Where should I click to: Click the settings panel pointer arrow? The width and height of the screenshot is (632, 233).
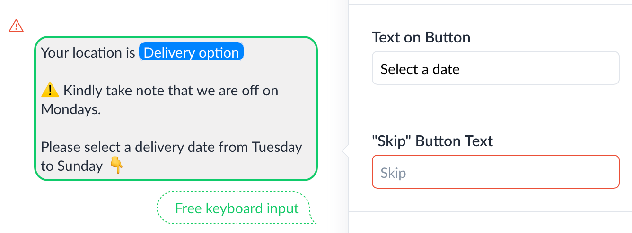point(345,151)
